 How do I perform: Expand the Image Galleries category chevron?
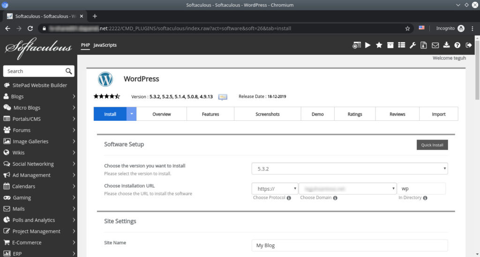(x=74, y=141)
